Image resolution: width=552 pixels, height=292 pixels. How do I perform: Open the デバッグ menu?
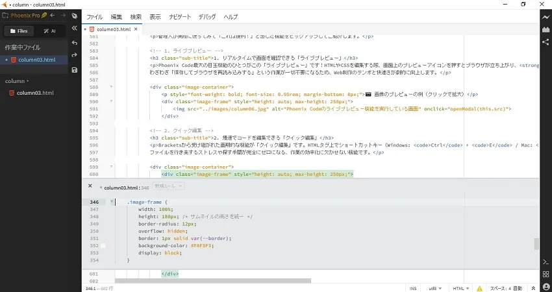(x=207, y=17)
